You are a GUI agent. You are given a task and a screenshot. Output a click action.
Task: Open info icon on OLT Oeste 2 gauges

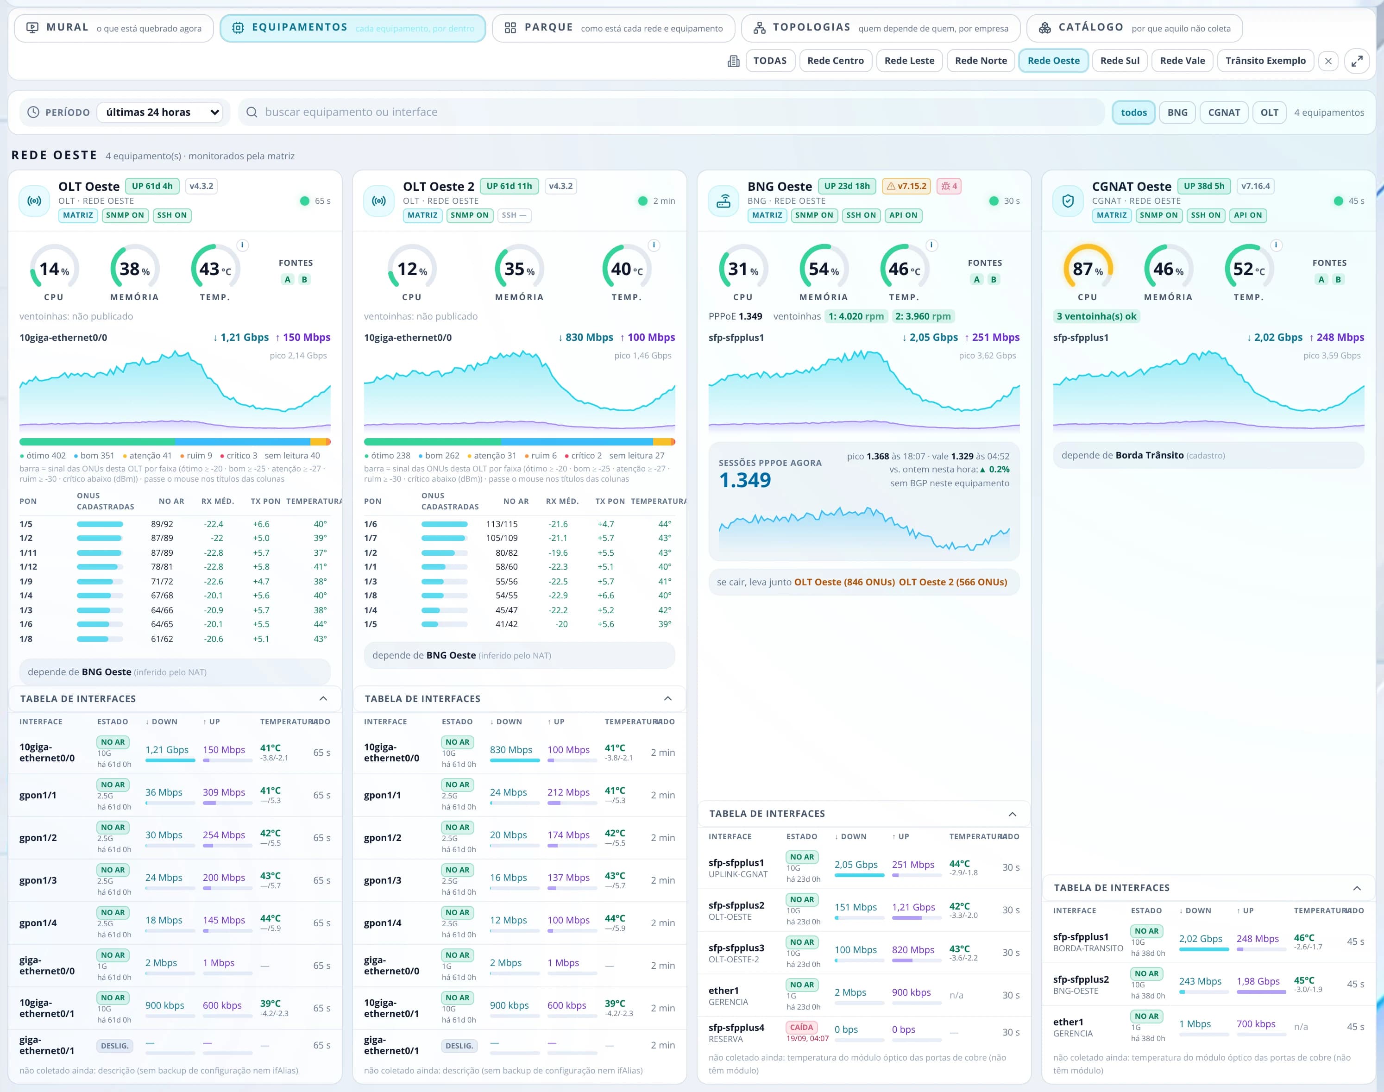[654, 245]
